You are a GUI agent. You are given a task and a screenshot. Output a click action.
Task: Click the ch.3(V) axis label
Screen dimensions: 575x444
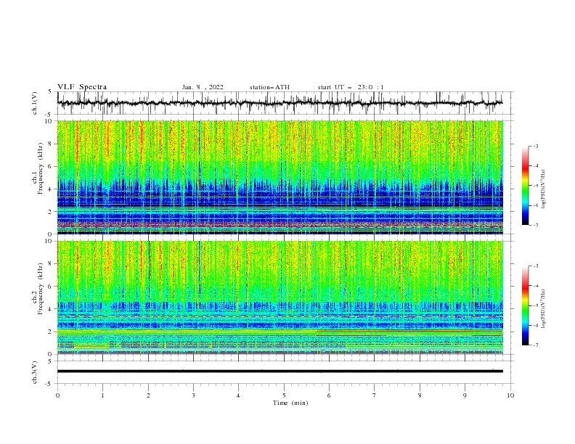pos(35,372)
